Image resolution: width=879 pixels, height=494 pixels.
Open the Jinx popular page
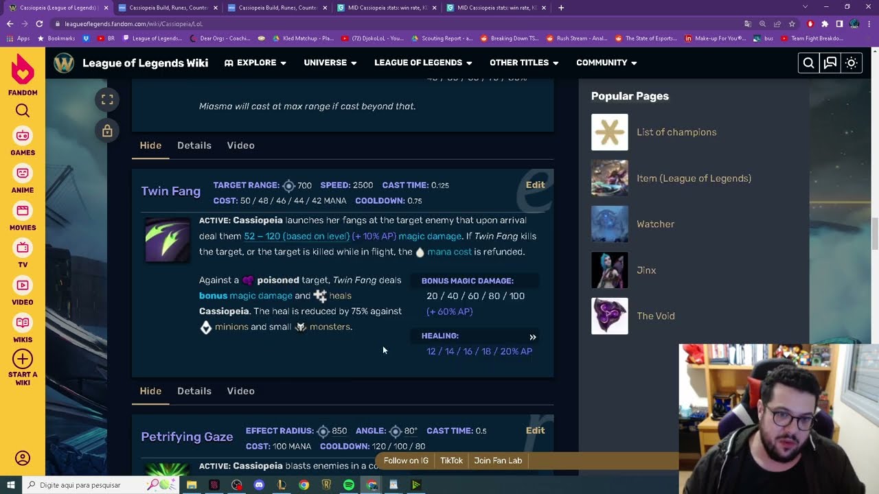pos(646,270)
